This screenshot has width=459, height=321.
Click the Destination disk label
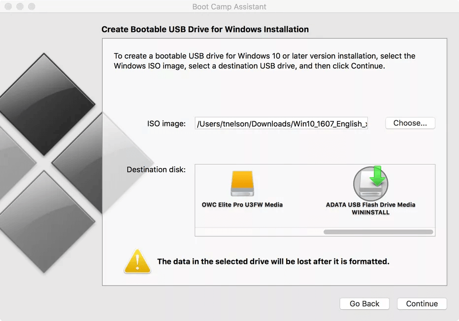[156, 169]
